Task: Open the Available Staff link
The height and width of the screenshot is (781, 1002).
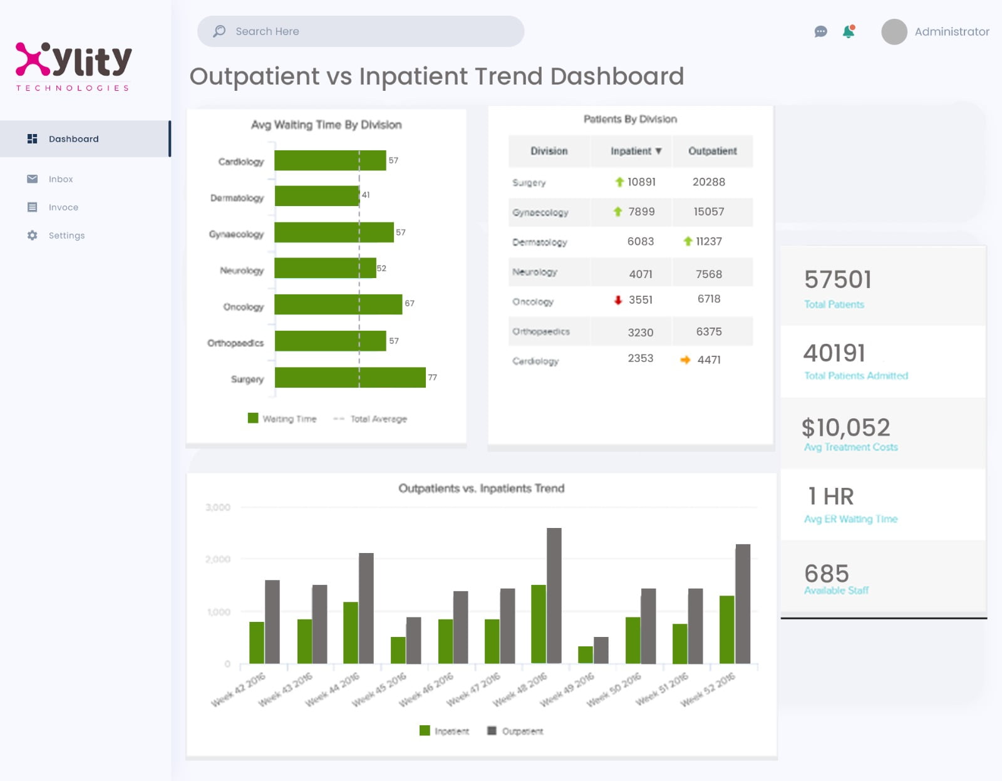Action: [836, 591]
